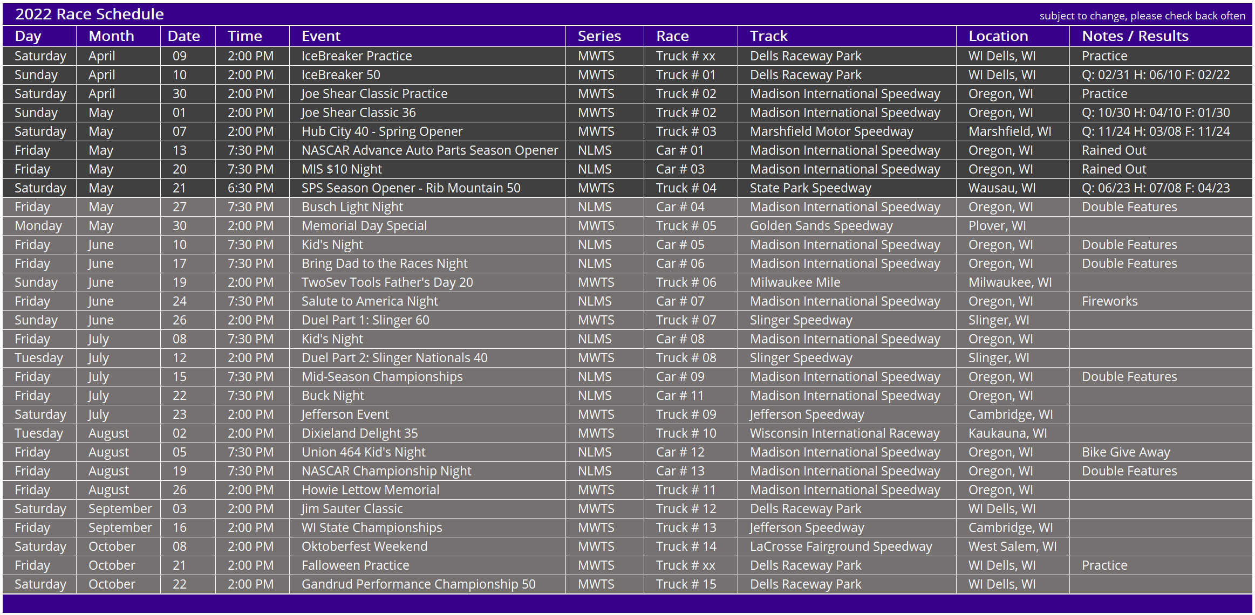The width and height of the screenshot is (1255, 615).
Task: Click 'Salute to America Night' event
Action: (x=370, y=301)
